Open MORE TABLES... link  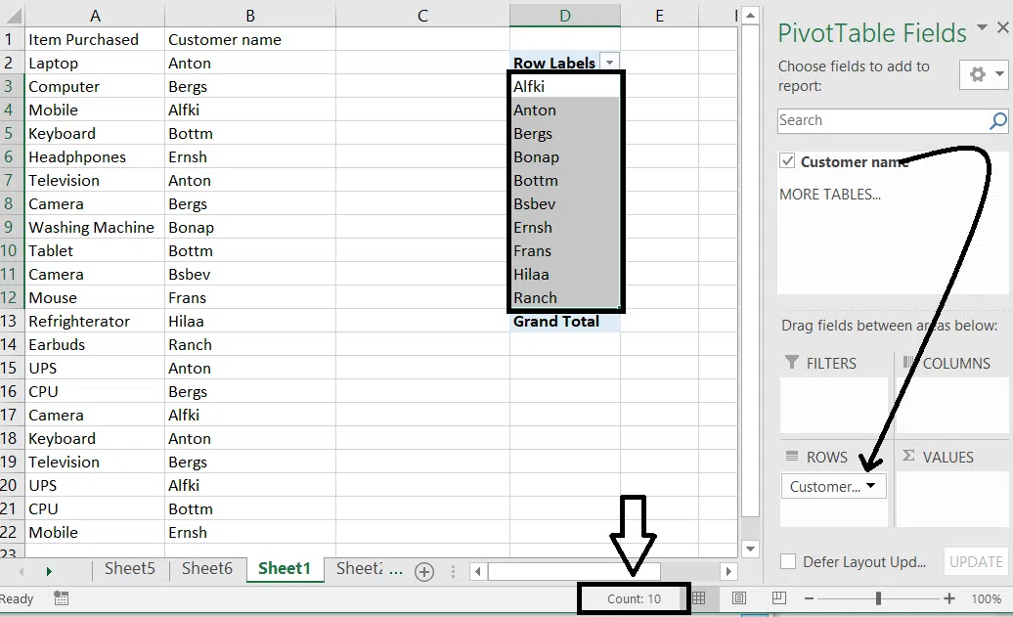tap(830, 195)
